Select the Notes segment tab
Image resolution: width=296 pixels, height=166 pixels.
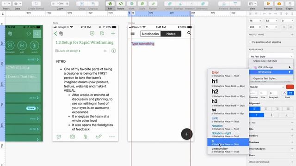(171, 34)
